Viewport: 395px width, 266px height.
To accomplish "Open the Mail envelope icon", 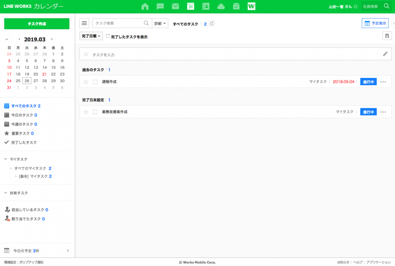I will coord(176,7).
